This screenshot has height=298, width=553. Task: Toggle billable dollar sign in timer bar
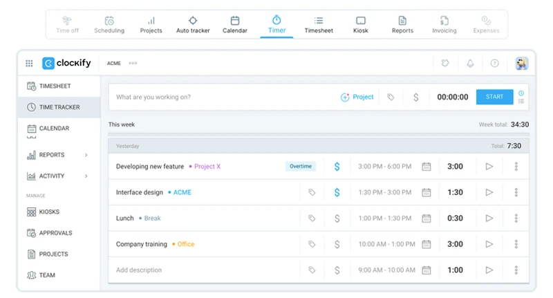(416, 97)
